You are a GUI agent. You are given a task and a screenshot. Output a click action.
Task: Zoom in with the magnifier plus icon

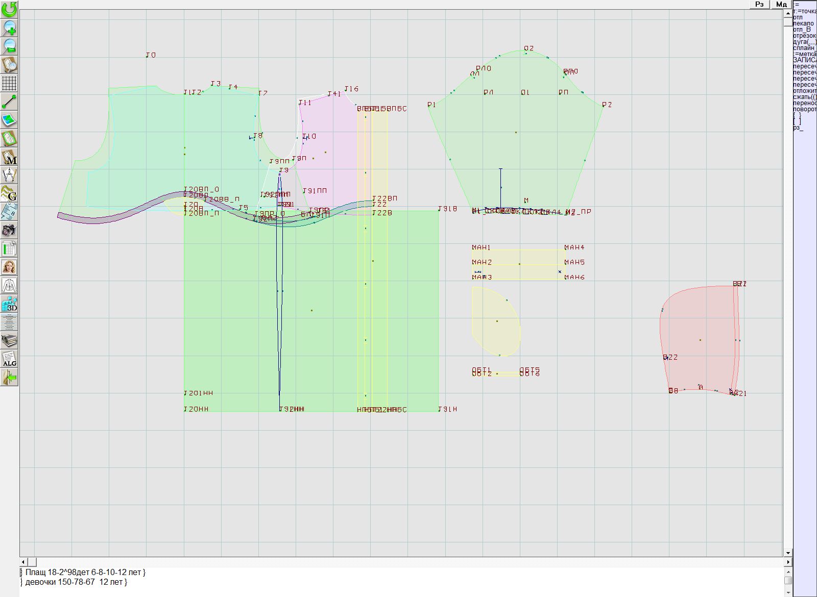[x=9, y=28]
